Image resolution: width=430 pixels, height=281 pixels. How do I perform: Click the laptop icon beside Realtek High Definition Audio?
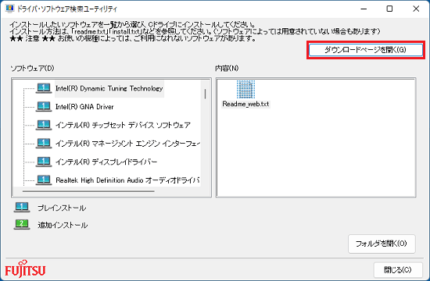pos(44,180)
